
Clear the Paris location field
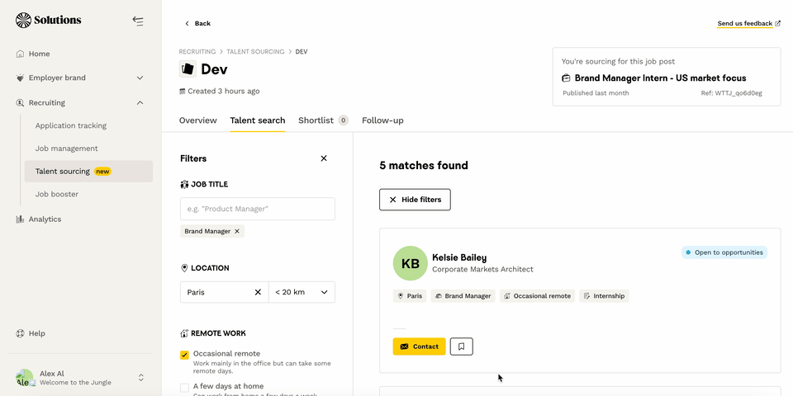(258, 292)
